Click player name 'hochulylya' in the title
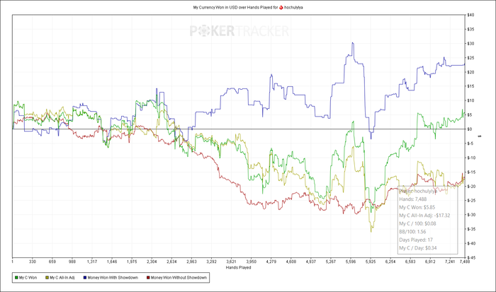This screenshot has width=496, height=292. coord(293,7)
